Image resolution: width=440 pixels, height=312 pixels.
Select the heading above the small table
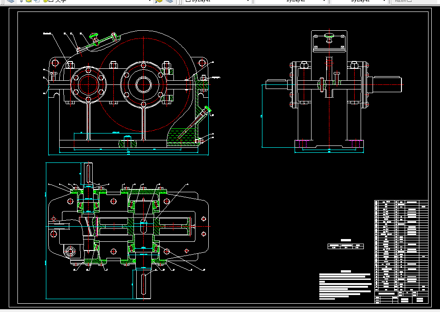click(x=346, y=240)
